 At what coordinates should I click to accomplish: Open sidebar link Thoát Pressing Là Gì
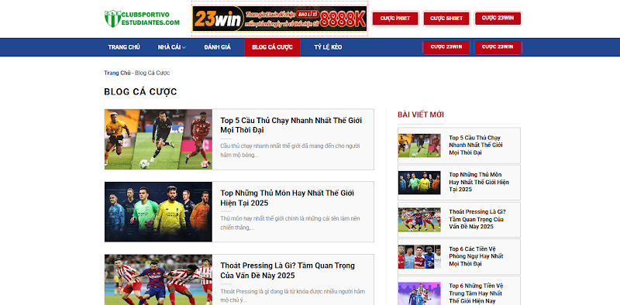click(x=477, y=219)
